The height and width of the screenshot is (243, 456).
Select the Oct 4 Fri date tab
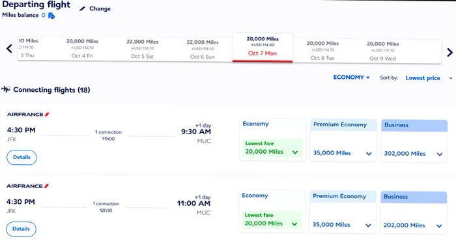(82, 49)
